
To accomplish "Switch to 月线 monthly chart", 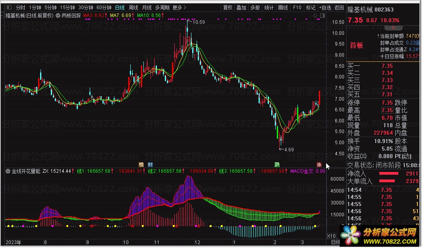I will (x=147, y=8).
